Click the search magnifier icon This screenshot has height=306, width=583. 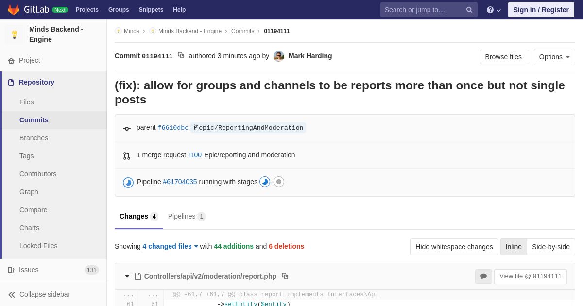pos(469,10)
